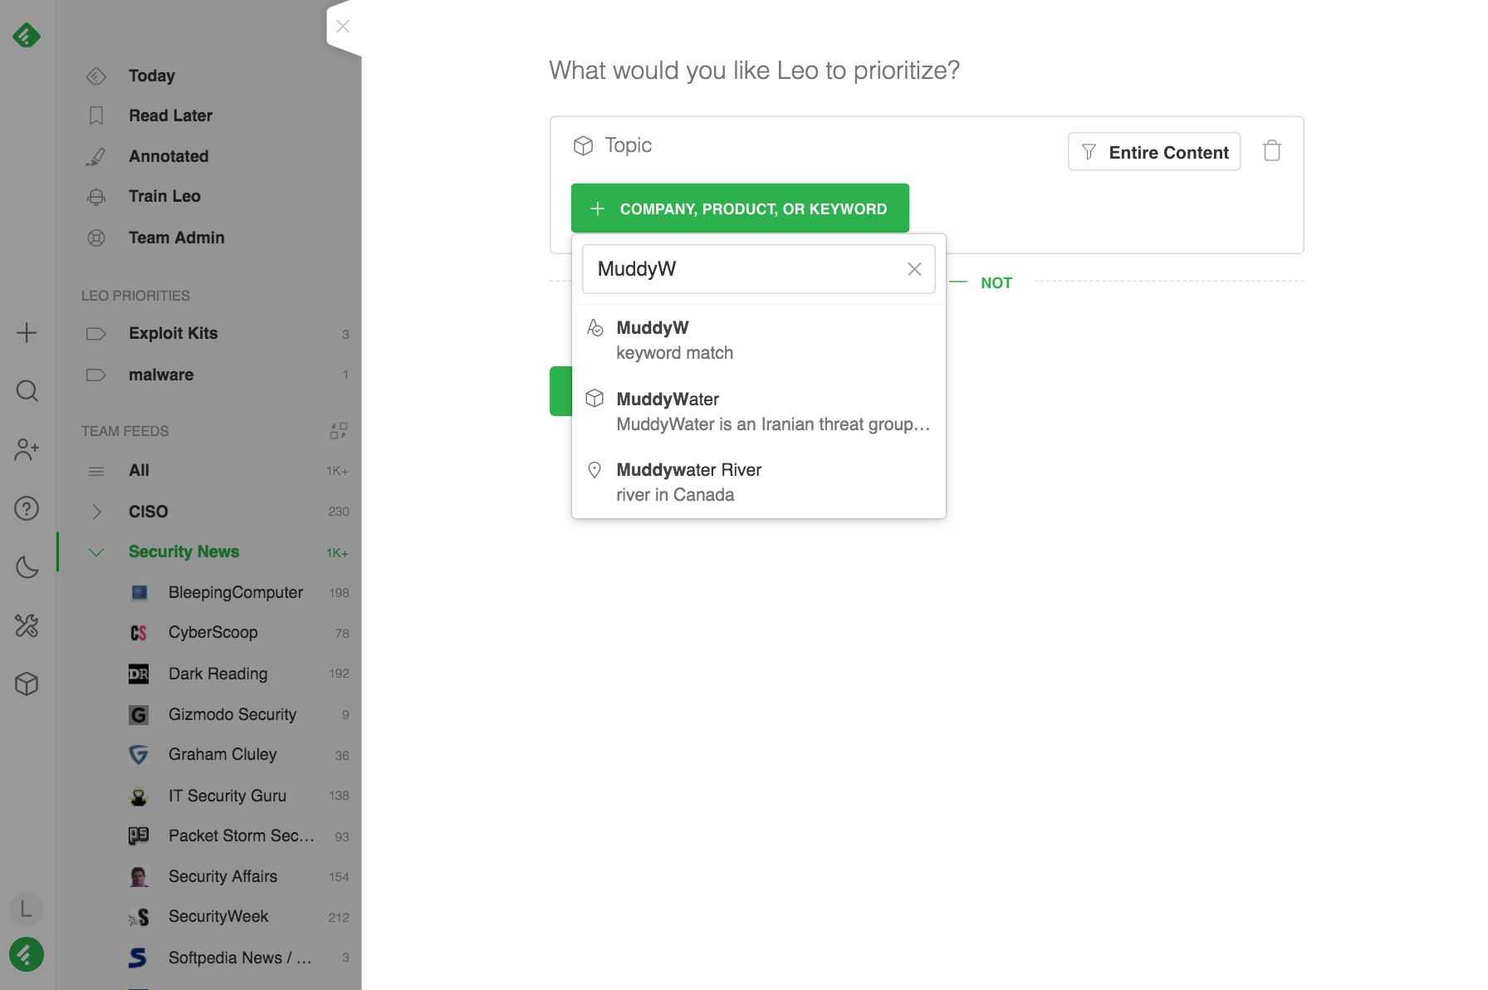Open Softpedia News feed
This screenshot has height=990, width=1488.
[240, 958]
